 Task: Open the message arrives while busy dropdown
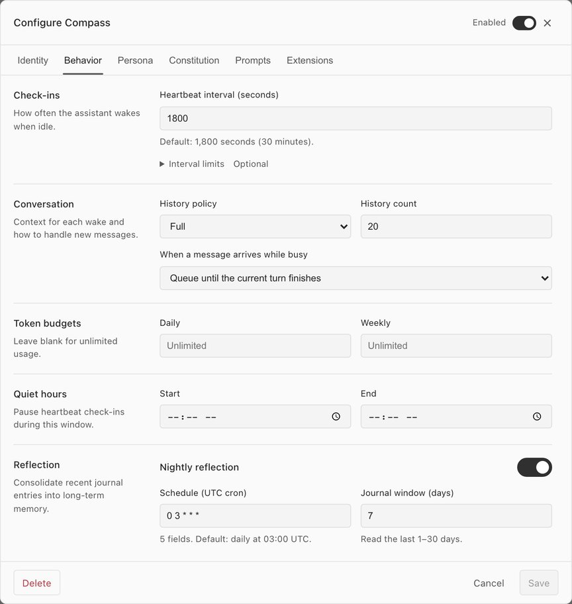356,278
